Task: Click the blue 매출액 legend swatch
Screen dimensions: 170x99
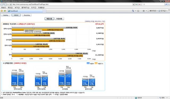Action: click(x=88, y=64)
